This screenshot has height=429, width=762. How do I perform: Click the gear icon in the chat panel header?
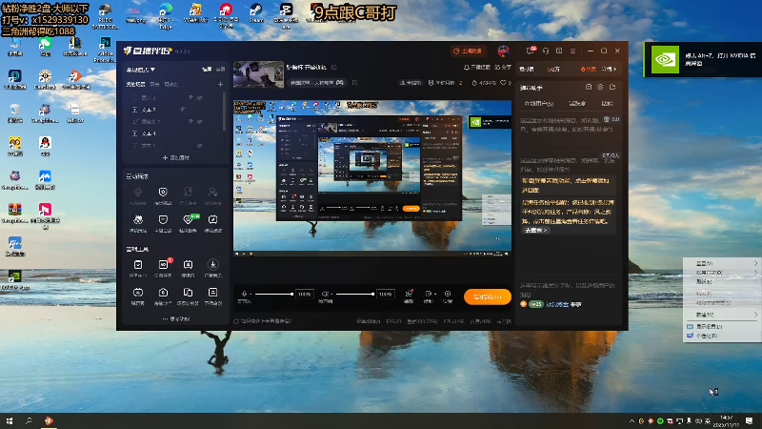tap(601, 87)
